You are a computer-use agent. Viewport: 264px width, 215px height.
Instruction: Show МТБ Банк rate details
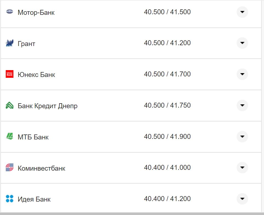pyautogui.click(x=242, y=137)
